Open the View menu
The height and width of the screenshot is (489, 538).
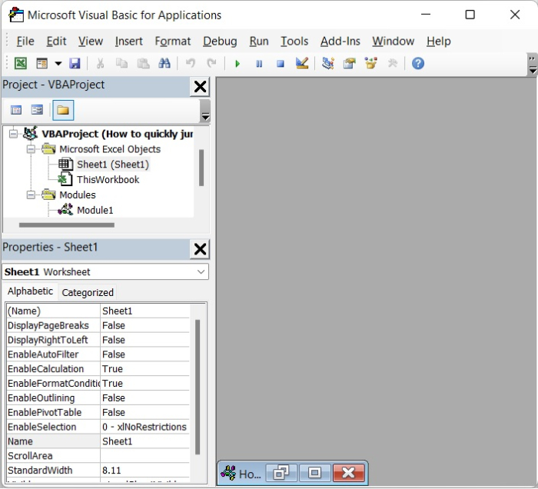[91, 42]
